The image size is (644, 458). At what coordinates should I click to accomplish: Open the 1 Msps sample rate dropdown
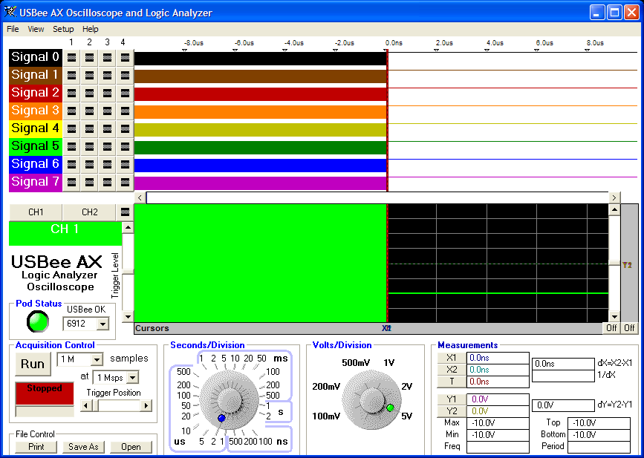click(x=133, y=378)
